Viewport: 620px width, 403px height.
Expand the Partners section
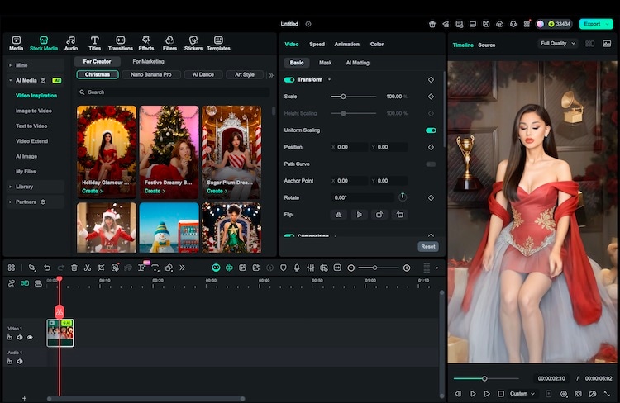[x=11, y=201]
